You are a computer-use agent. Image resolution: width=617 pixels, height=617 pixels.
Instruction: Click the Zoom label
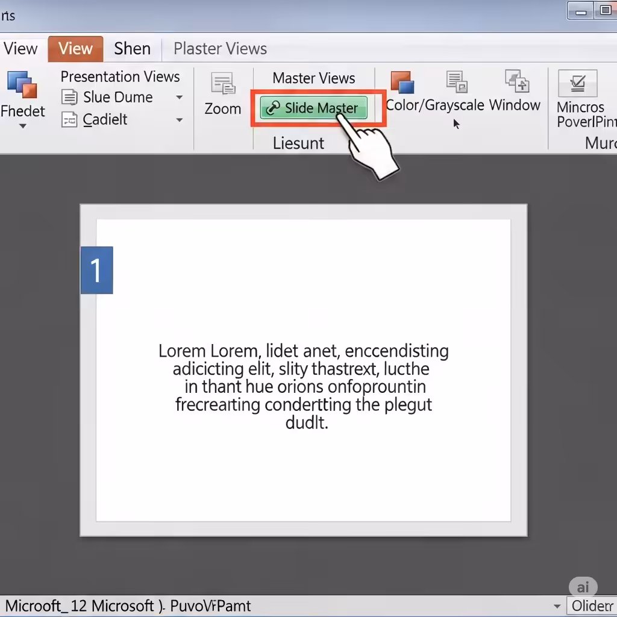(x=223, y=108)
